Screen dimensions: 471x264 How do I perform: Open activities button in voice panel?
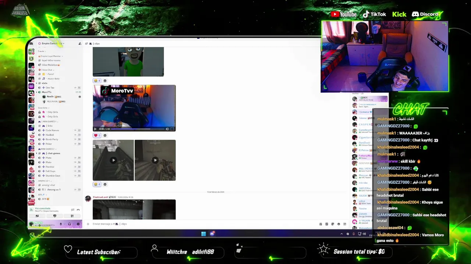click(x=72, y=216)
